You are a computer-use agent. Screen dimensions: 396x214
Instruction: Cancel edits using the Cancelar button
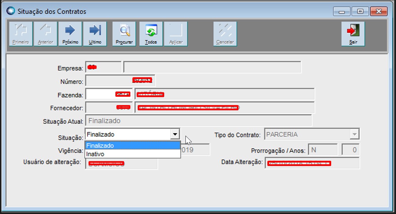coord(225,34)
